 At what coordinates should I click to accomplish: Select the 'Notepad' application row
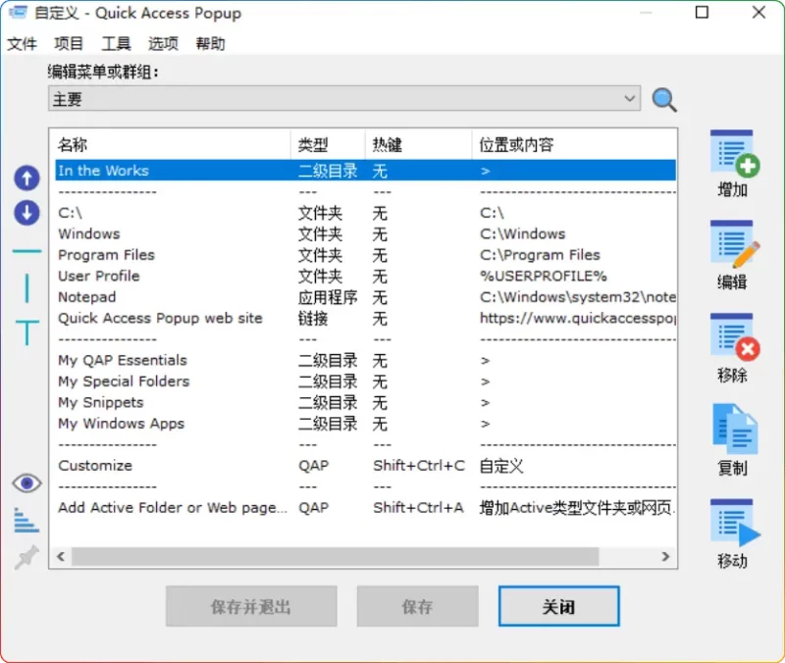pyautogui.click(x=365, y=297)
